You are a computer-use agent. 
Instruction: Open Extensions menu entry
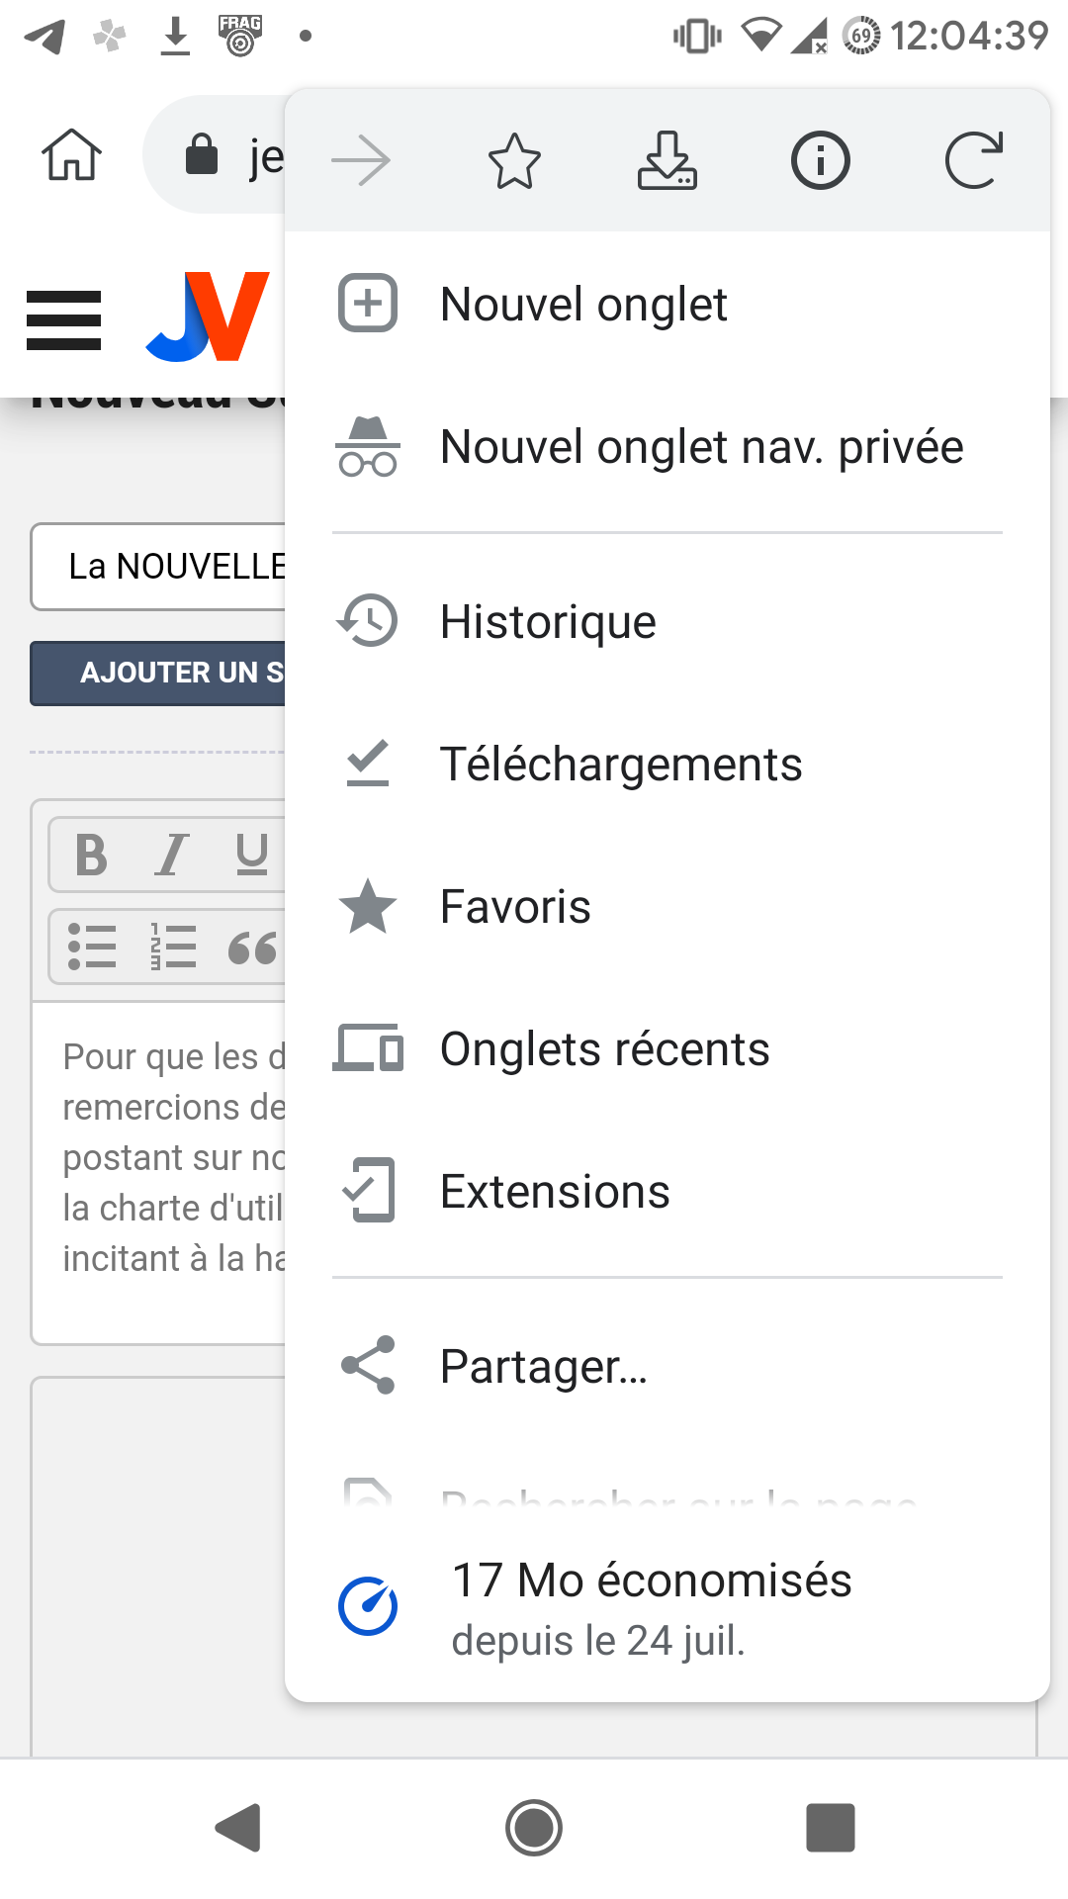pyautogui.click(x=555, y=1192)
